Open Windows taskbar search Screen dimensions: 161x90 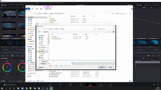(6, 88)
